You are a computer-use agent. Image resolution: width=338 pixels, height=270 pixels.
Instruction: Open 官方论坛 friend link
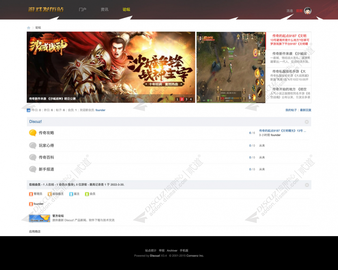click(x=58, y=216)
